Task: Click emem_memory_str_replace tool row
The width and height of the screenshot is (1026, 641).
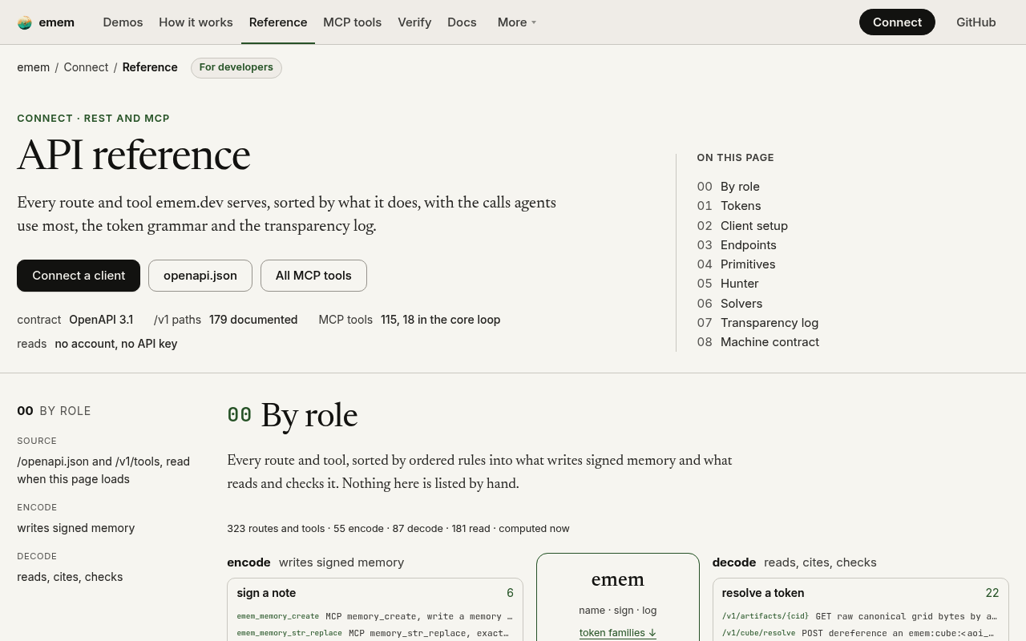Action: (375, 633)
